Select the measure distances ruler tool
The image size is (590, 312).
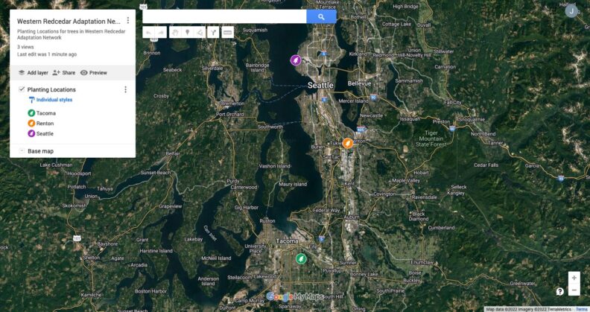tap(227, 33)
